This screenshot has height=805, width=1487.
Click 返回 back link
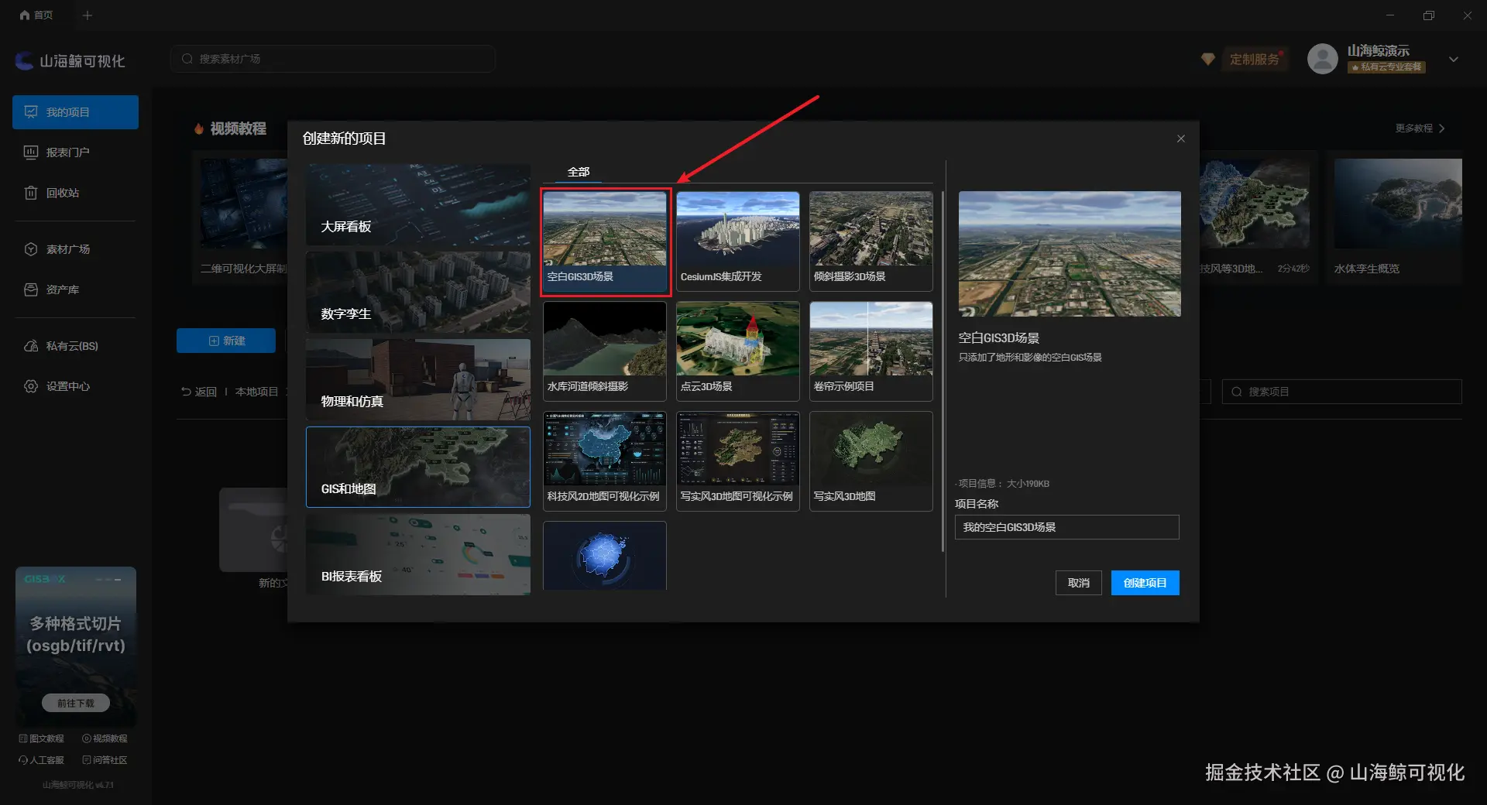pos(199,392)
